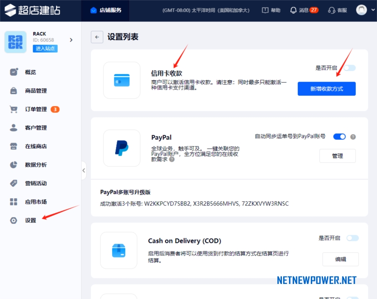Click the 消息 bell icon
The height and width of the screenshot is (299, 377).
[x=293, y=10]
